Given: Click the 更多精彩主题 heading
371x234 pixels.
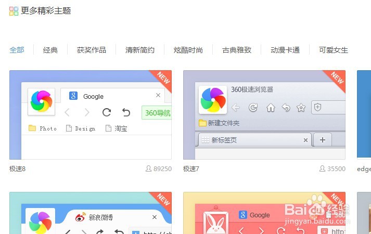Looking at the screenshot, I should point(46,10).
